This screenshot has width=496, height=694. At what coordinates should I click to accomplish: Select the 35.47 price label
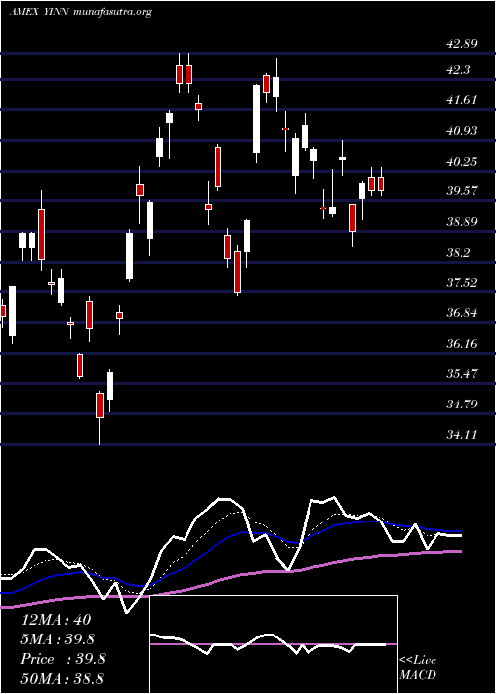[462, 374]
